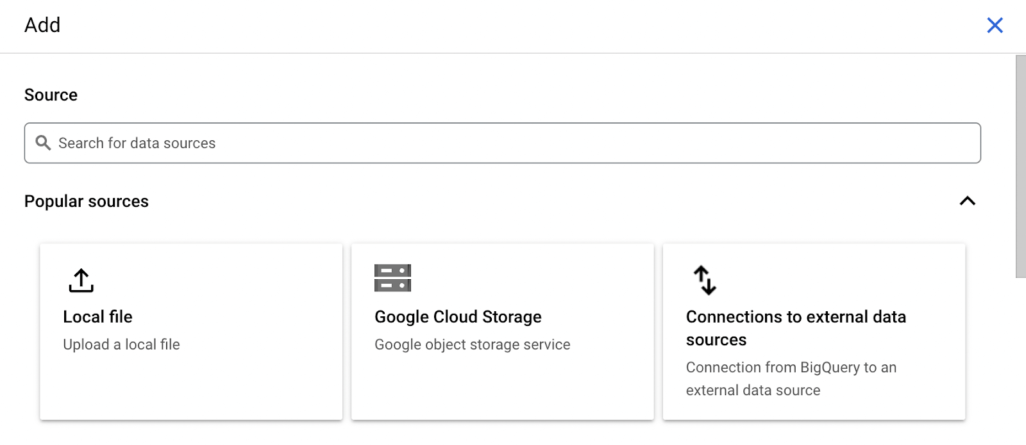Click the Source section heading
1026x445 pixels.
pos(51,95)
